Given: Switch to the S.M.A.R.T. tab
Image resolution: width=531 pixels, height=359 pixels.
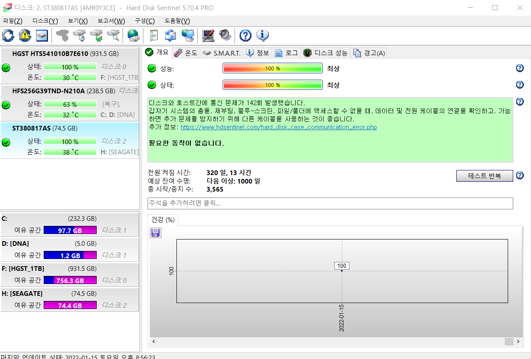Looking at the screenshot, I should [221, 53].
